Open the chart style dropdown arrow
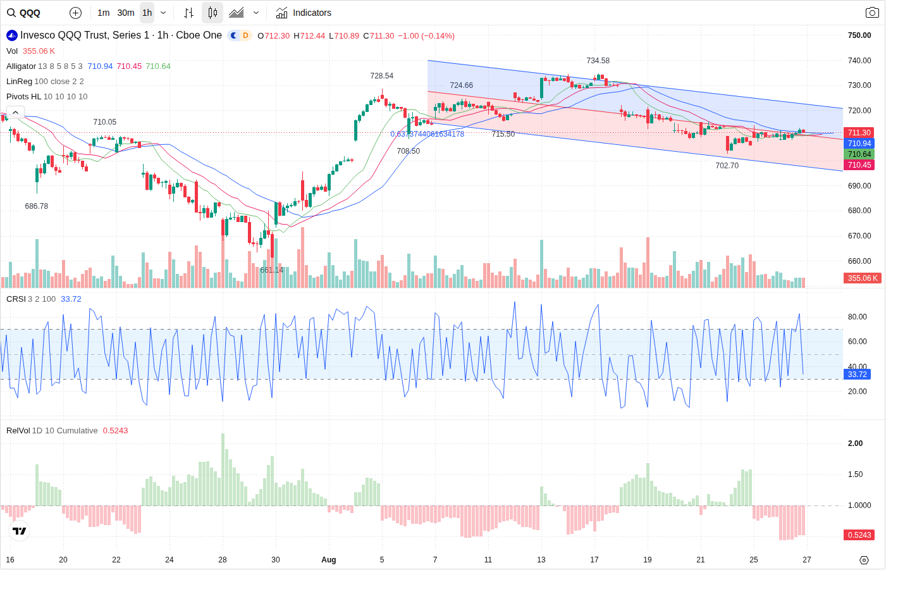This screenshot has width=898, height=601. (x=256, y=13)
